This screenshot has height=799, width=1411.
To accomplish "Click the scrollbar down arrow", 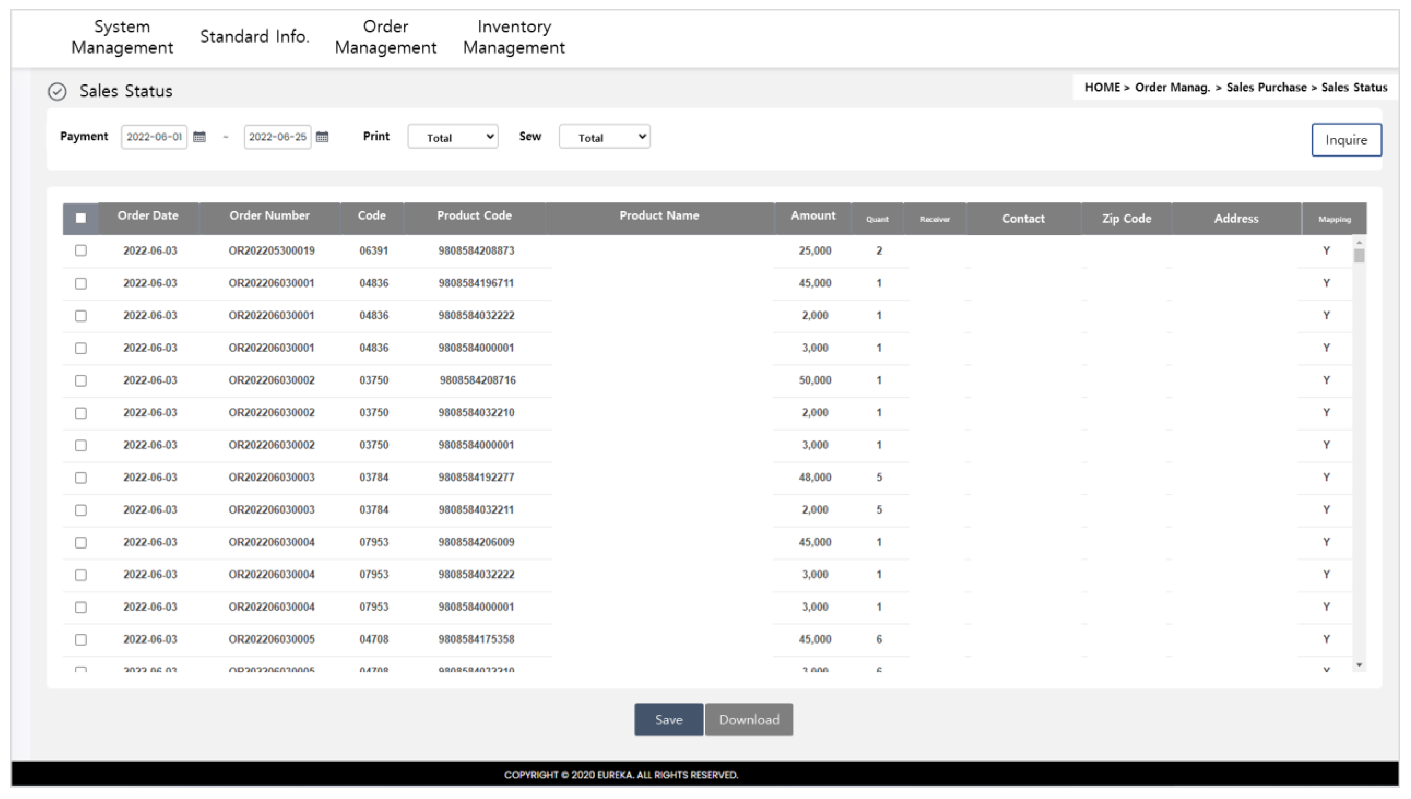I will (1359, 664).
